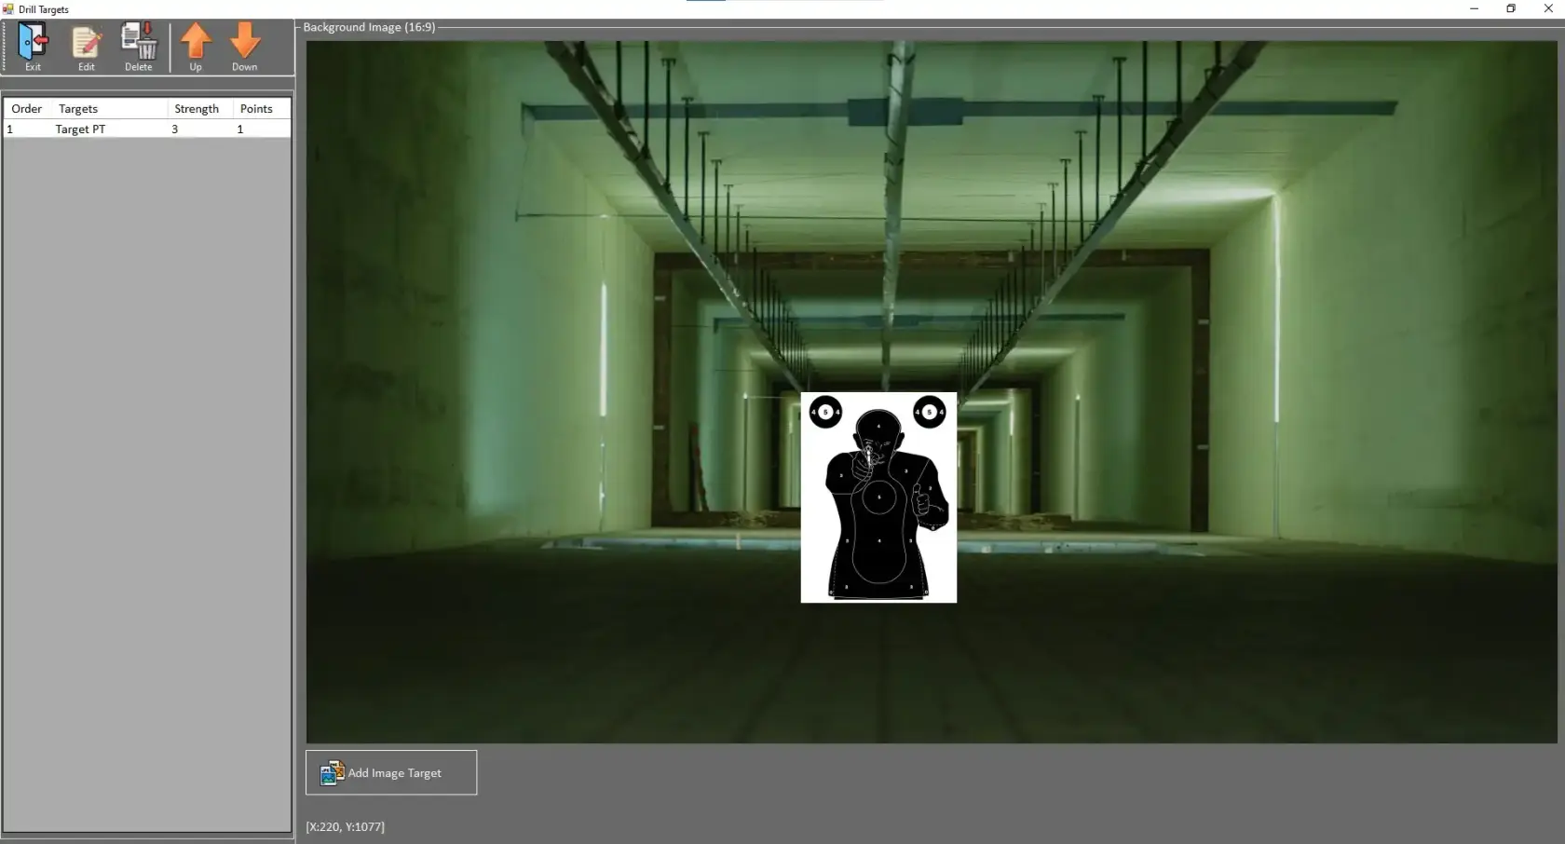Click the Targets column header
1565x844 pixels.
pyautogui.click(x=77, y=108)
